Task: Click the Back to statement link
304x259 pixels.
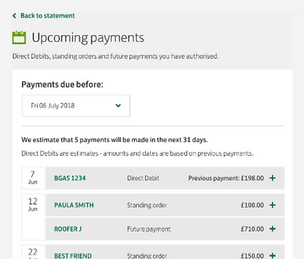Action: click(47, 16)
